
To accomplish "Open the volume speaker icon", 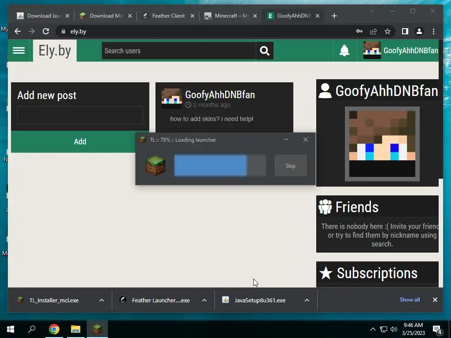I will pyautogui.click(x=394, y=329).
